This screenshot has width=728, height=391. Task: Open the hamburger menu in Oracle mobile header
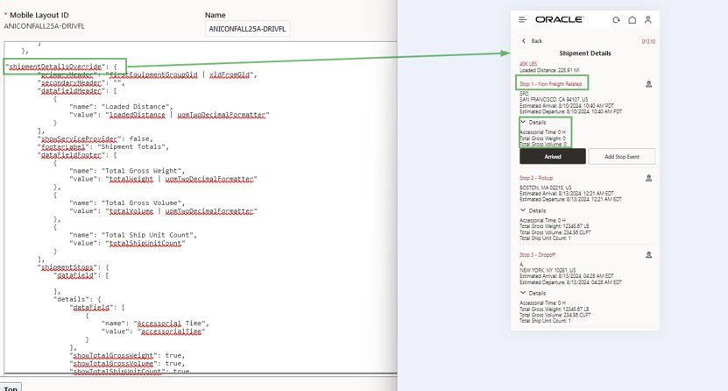pos(522,19)
